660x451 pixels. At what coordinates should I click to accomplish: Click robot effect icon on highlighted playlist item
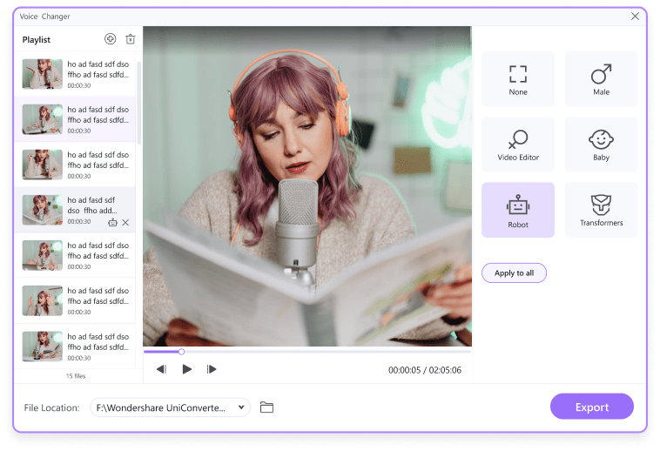tap(112, 223)
